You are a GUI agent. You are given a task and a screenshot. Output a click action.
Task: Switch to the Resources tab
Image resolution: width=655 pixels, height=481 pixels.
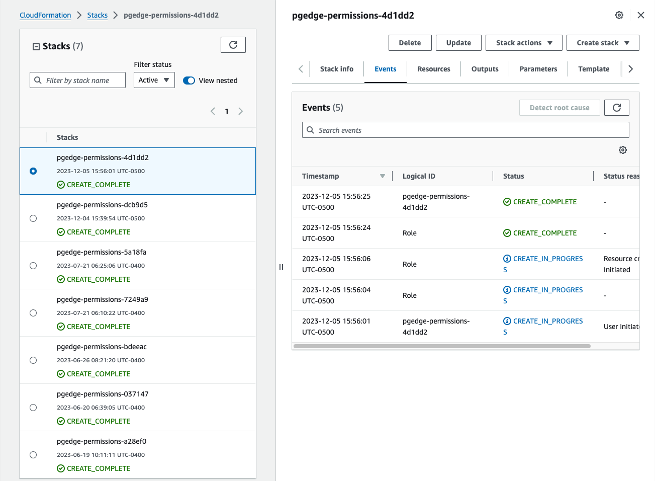click(433, 69)
